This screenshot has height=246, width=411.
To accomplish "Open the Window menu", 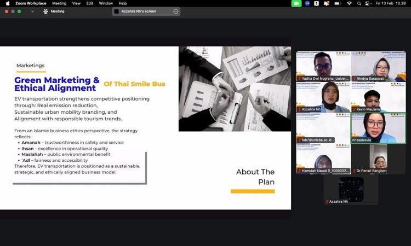I will pos(106,3).
